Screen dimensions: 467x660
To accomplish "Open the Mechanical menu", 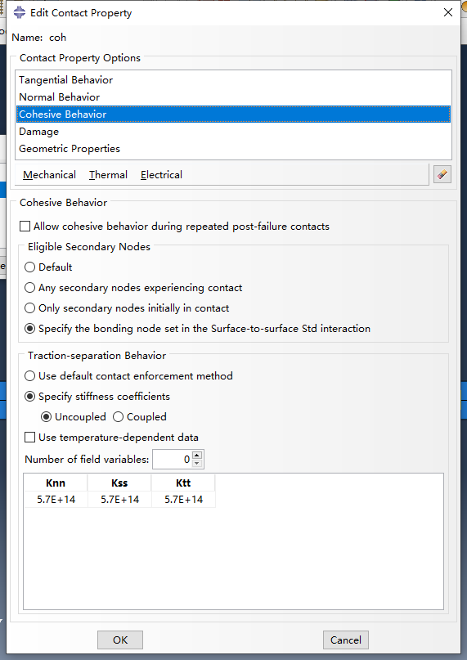I will (49, 175).
